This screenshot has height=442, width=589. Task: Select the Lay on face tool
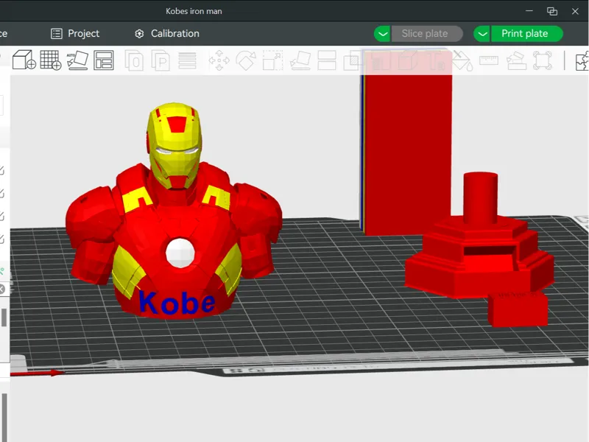[x=300, y=60]
